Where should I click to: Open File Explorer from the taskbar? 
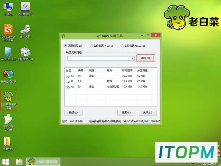point(19,162)
